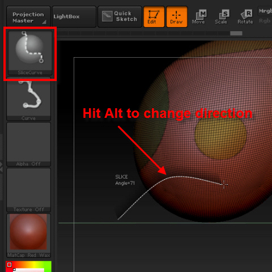Toggle the Rgb channel button
The image size is (272, 272).
(x=265, y=21)
